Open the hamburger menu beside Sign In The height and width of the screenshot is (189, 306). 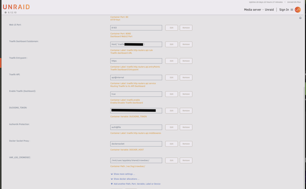pos(292,9)
